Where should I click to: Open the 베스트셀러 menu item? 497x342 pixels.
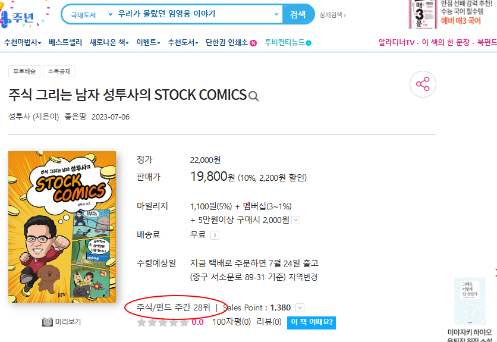click(65, 42)
